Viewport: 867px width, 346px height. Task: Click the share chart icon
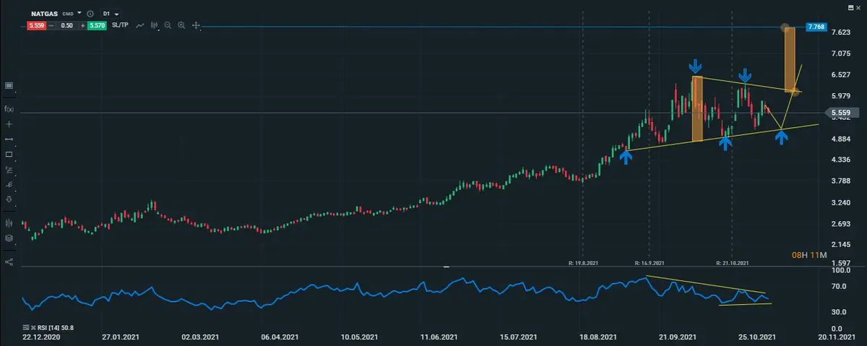click(x=9, y=261)
